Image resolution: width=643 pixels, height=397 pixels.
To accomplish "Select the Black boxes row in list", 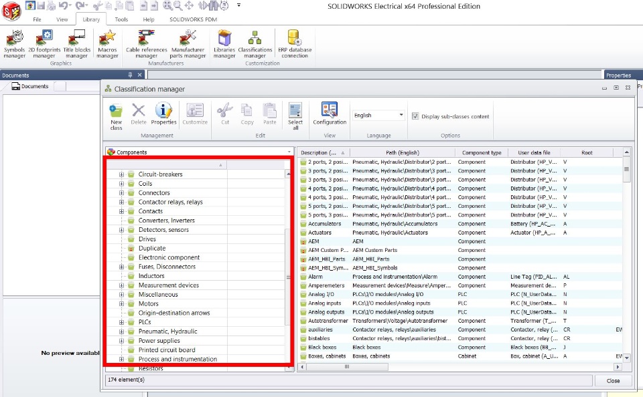I will pyautogui.click(x=461, y=348).
